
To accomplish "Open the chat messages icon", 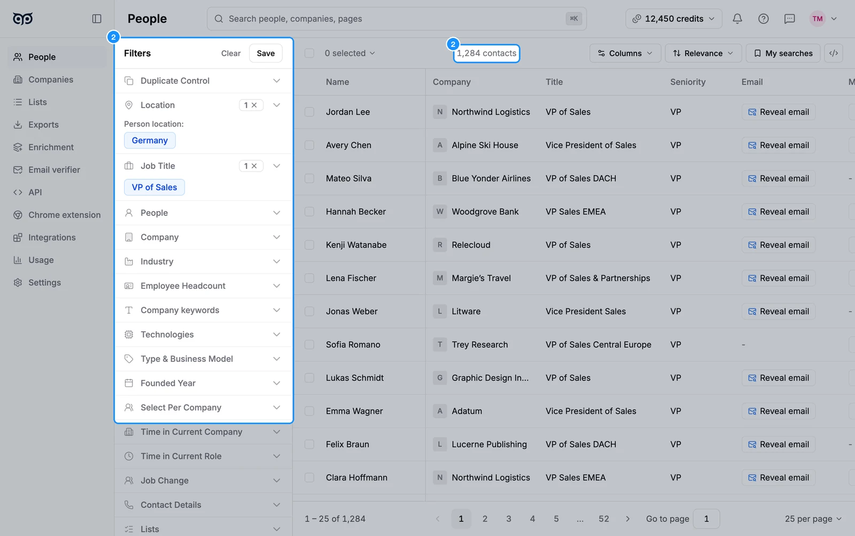I will tap(790, 19).
